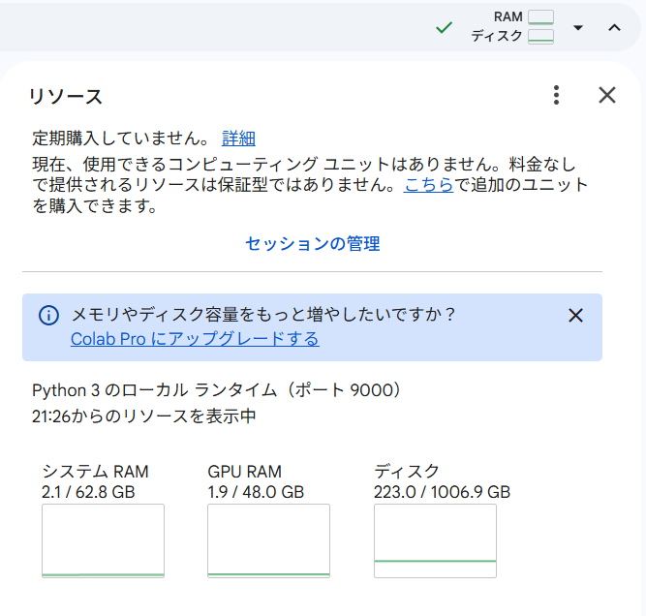
Task: Click Colab Pro にアップグレードする link
Action: [x=195, y=339]
